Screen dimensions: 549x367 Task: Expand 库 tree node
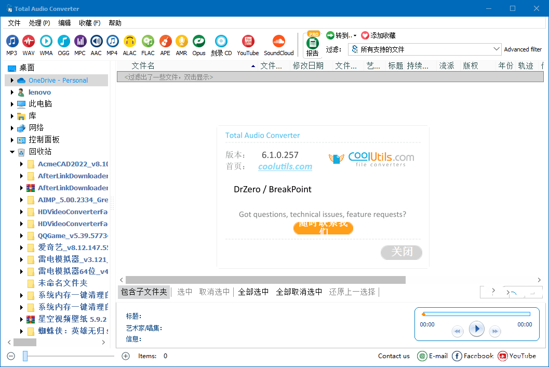[x=12, y=116]
